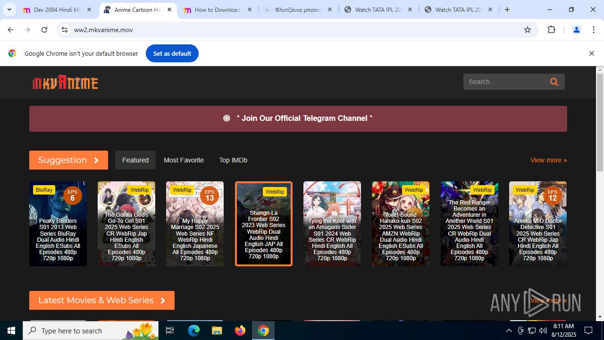Viewport: 604px width, 340px height.
Task: Click the page vertical scrollbar
Action: 600,123
